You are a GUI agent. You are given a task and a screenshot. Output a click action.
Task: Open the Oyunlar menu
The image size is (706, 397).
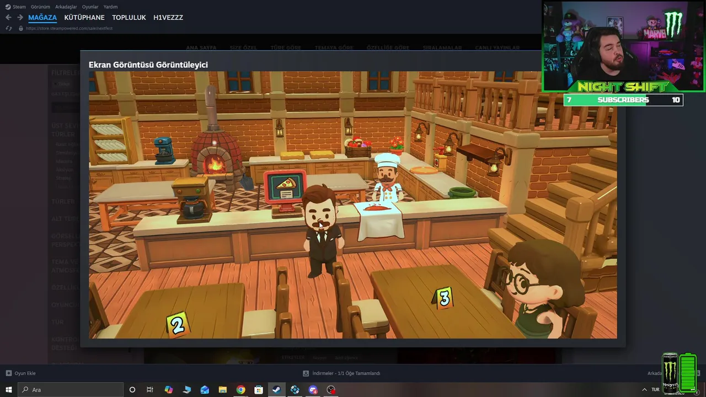pos(90,7)
